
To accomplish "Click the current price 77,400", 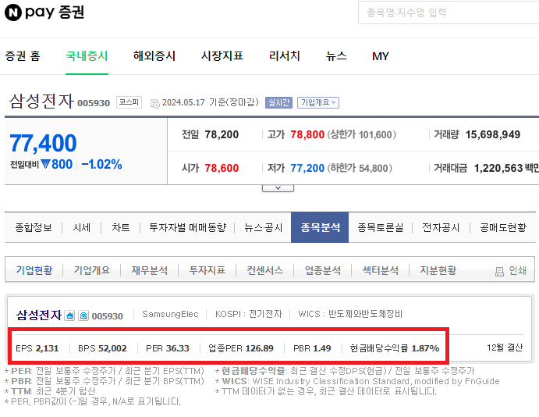I will coord(44,143).
